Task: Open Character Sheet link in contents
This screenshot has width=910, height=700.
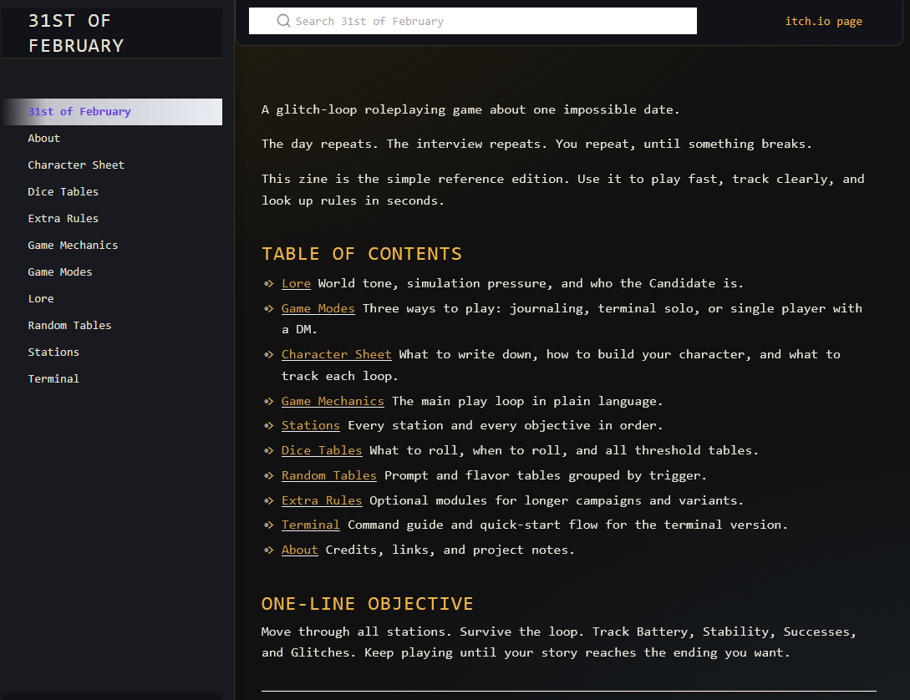Action: (x=337, y=354)
